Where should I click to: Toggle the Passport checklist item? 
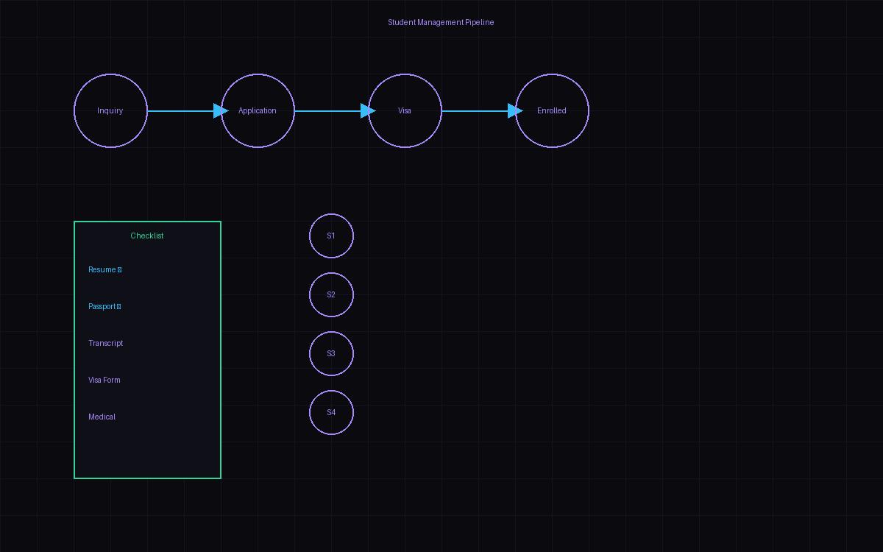pyautogui.click(x=102, y=306)
